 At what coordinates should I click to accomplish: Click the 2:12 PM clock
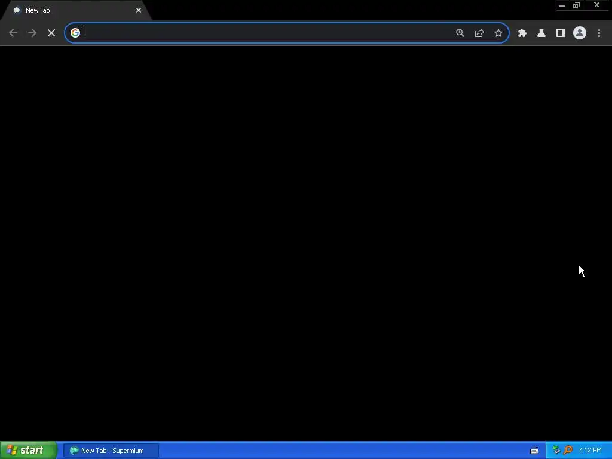tap(590, 451)
